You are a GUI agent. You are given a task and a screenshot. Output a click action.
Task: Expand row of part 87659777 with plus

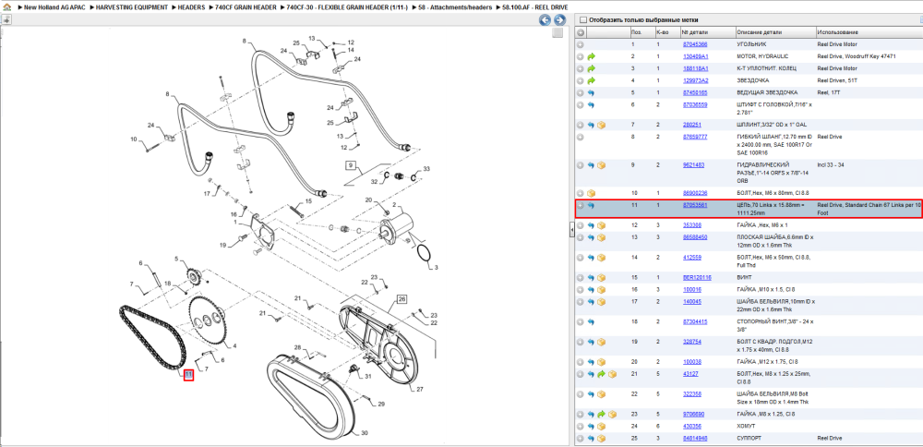click(x=581, y=137)
